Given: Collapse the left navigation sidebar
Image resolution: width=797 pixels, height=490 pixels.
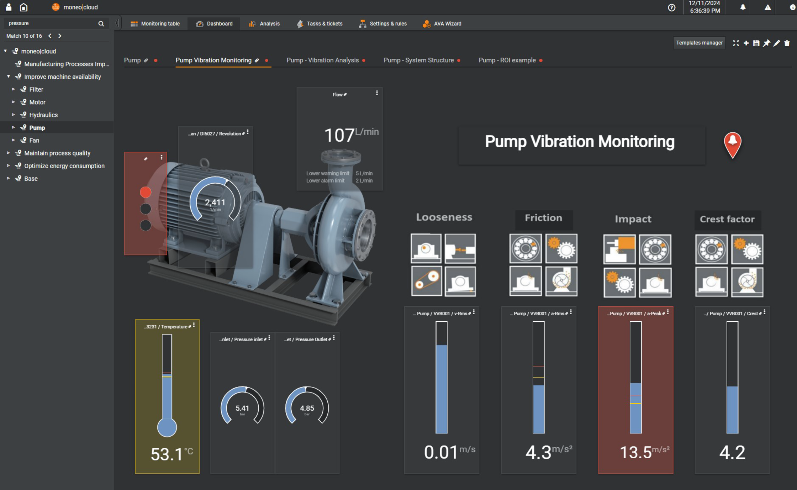Looking at the screenshot, I should (118, 22).
